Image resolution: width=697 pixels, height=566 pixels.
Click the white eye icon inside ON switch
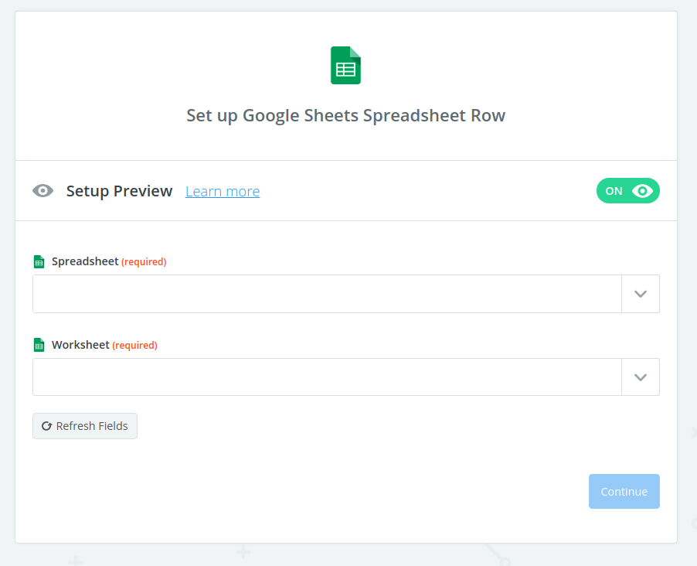pyautogui.click(x=642, y=191)
